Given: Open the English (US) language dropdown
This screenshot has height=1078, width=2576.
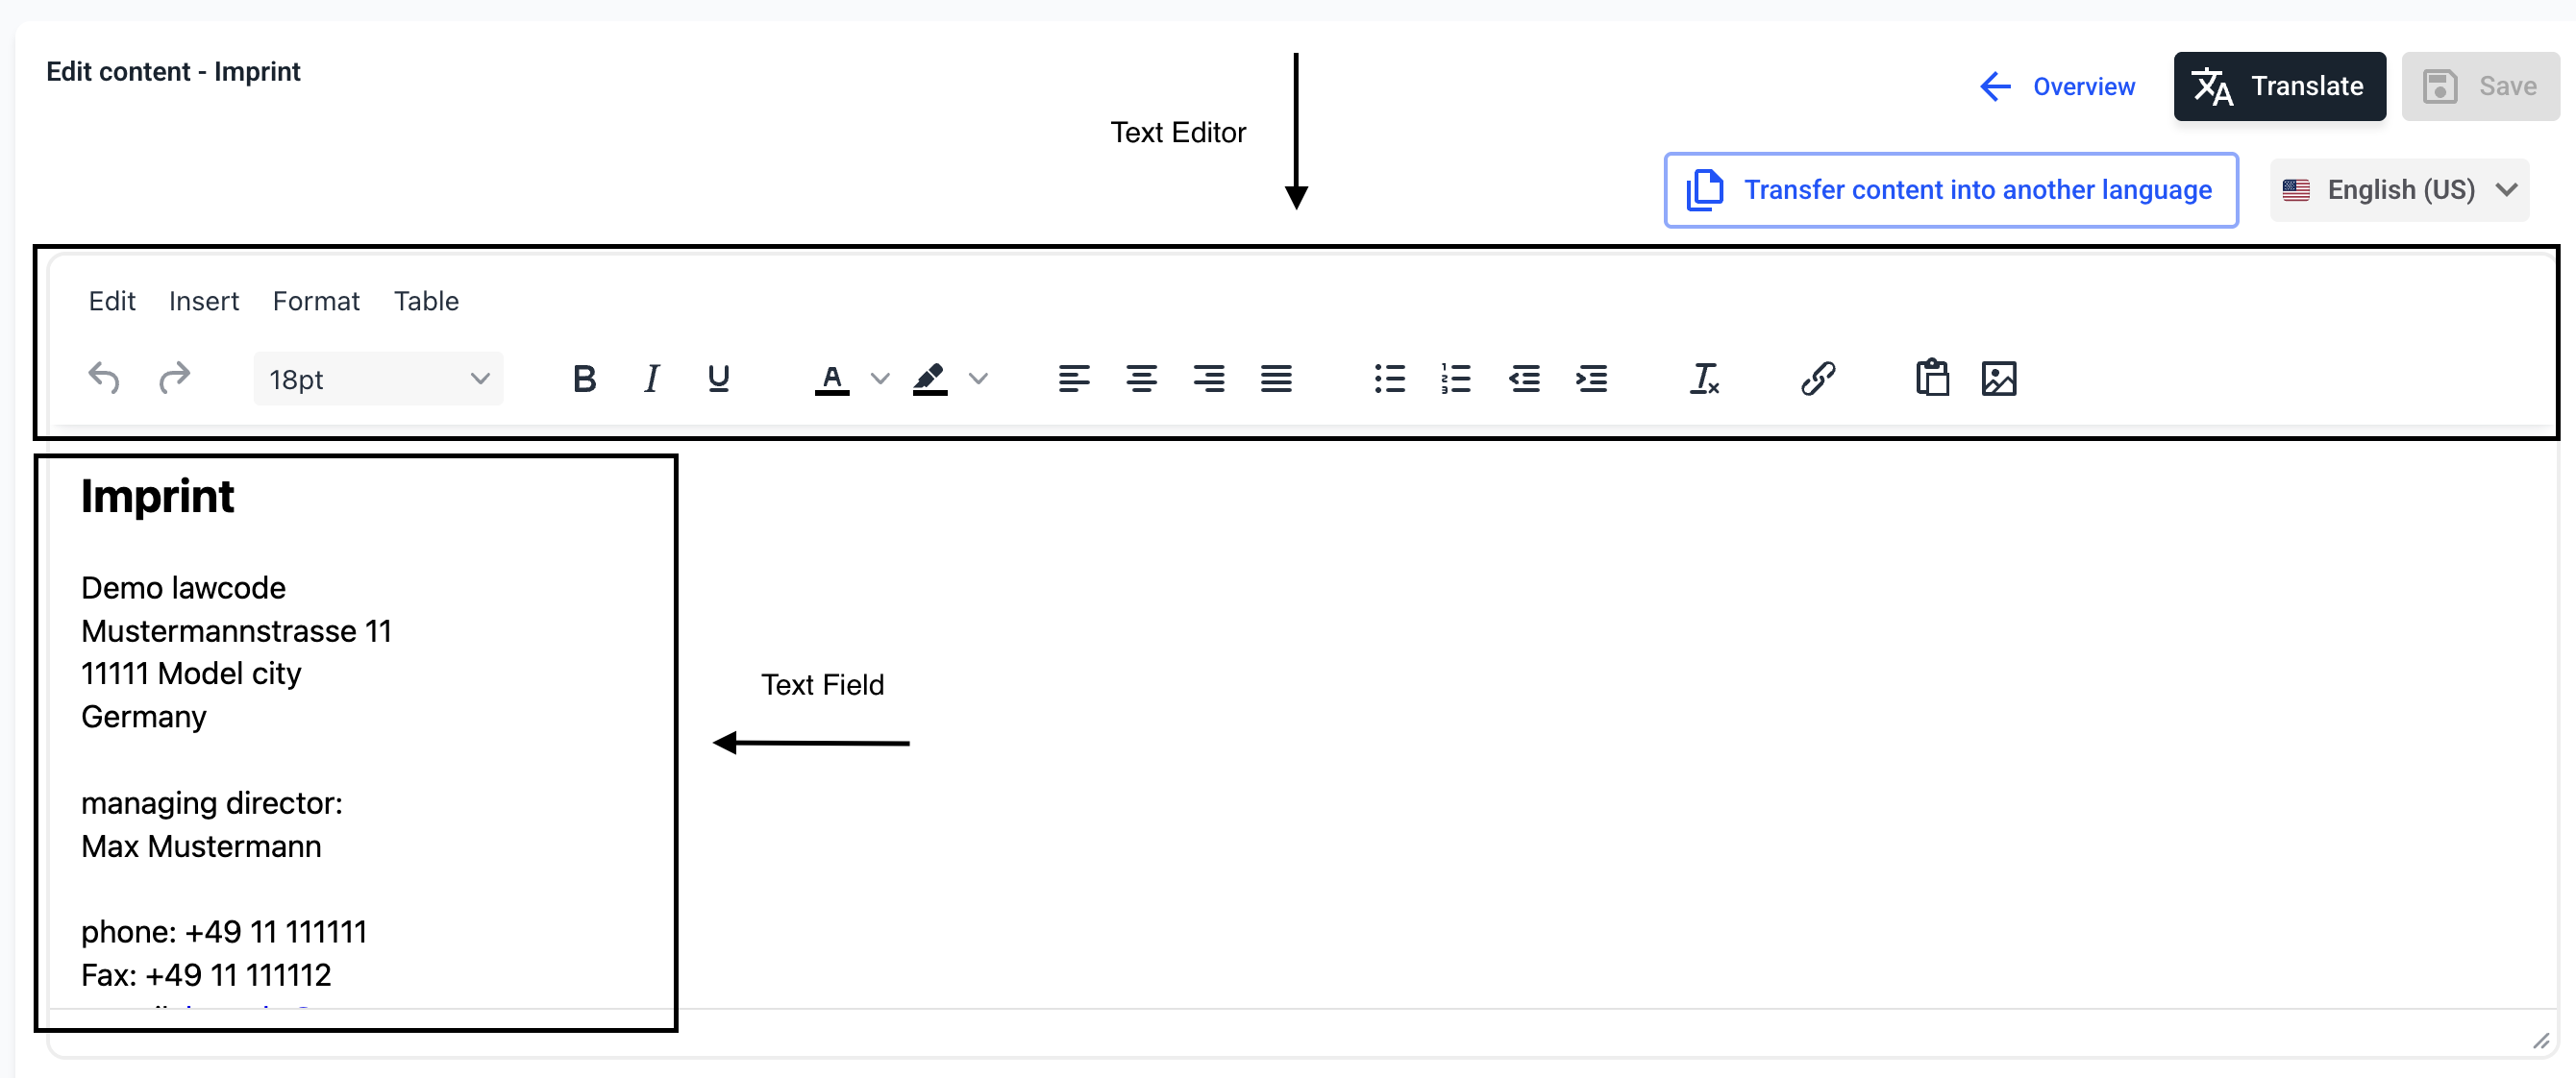Looking at the screenshot, I should (2398, 189).
